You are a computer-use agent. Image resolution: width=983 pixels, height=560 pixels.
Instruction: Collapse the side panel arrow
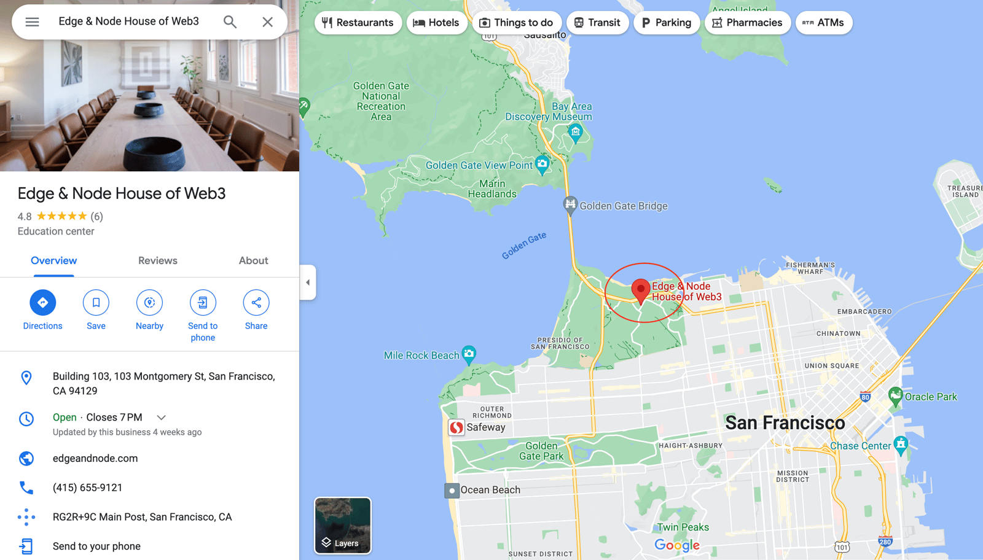coord(308,282)
